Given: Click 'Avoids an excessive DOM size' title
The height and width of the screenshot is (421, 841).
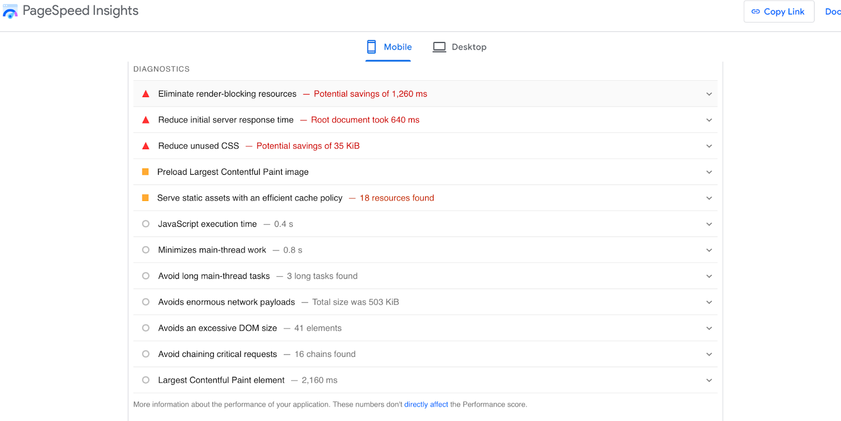Looking at the screenshot, I should pos(218,328).
